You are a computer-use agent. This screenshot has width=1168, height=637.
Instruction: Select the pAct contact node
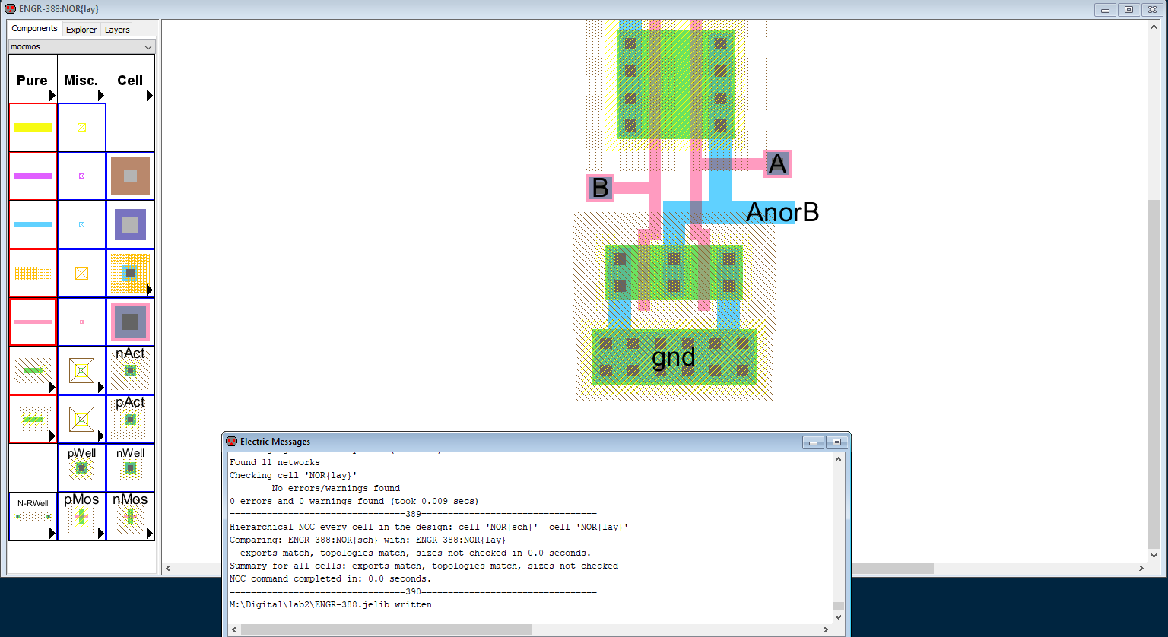click(130, 419)
